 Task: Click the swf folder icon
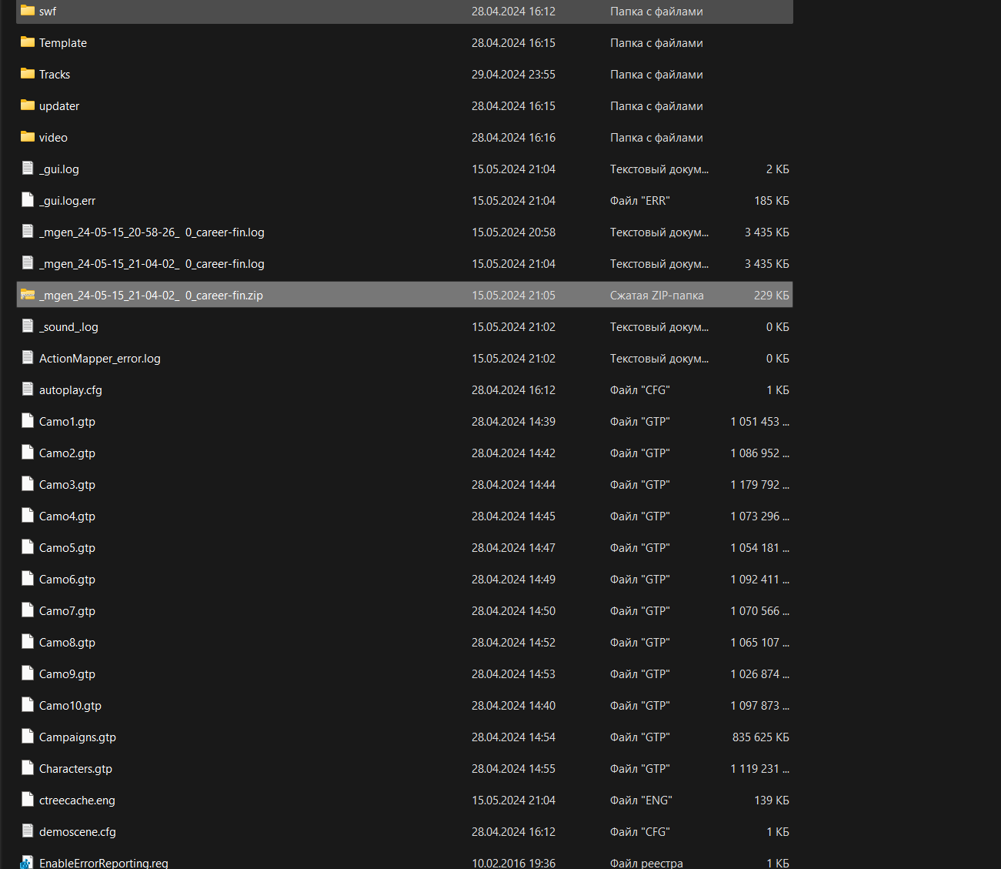pos(28,11)
